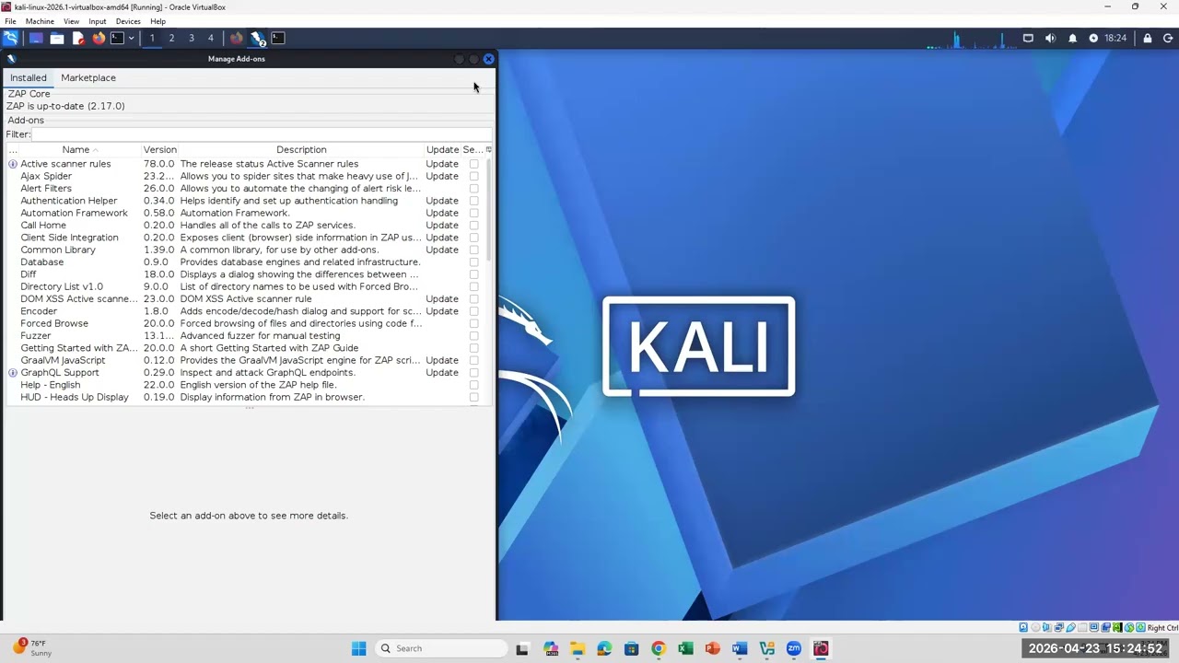This screenshot has height=663, width=1179.
Task: Switch to the Marketplace tab
Action: pos(88,77)
